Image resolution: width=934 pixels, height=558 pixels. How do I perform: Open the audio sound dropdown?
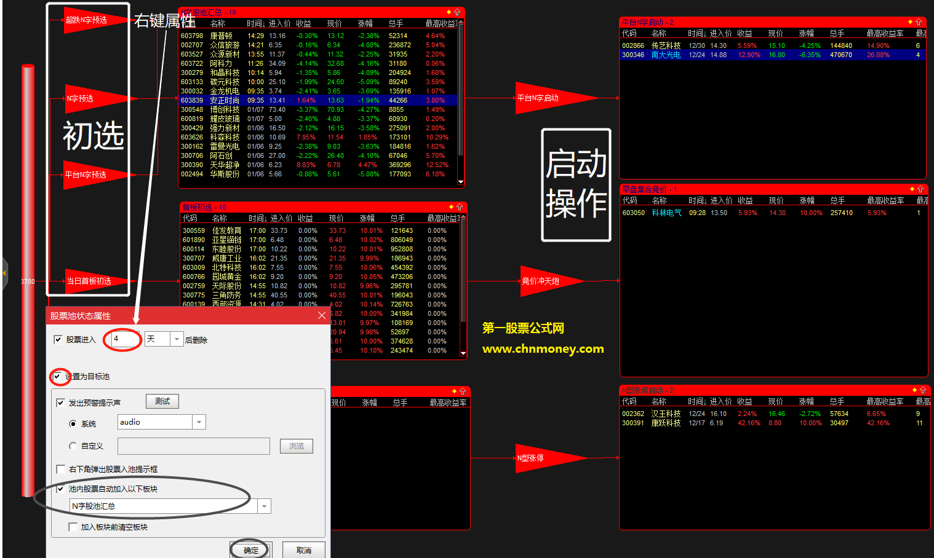pyautogui.click(x=199, y=422)
